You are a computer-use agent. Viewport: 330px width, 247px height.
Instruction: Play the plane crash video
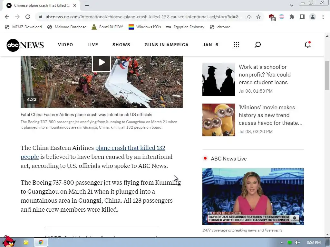[x=102, y=63]
